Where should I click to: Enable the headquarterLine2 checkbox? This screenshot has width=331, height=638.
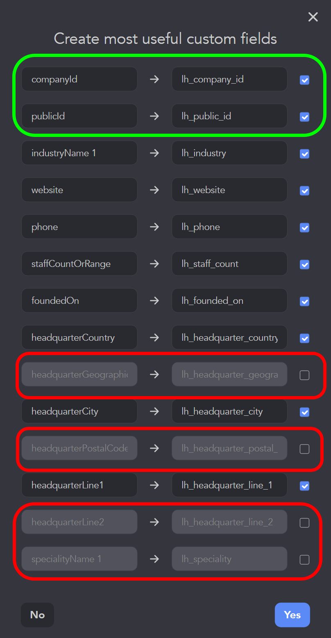pos(304,523)
